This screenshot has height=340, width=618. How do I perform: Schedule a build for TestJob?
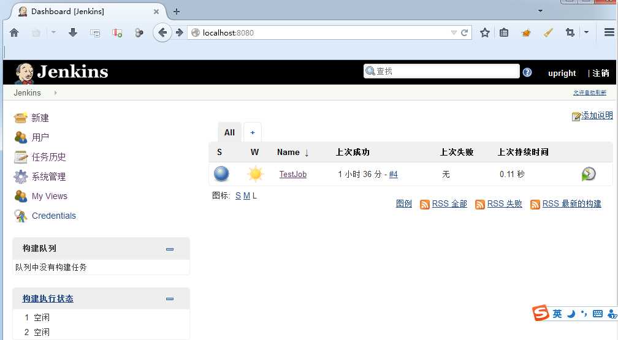tap(589, 174)
